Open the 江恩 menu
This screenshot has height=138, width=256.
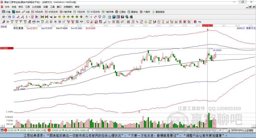(27, 7)
